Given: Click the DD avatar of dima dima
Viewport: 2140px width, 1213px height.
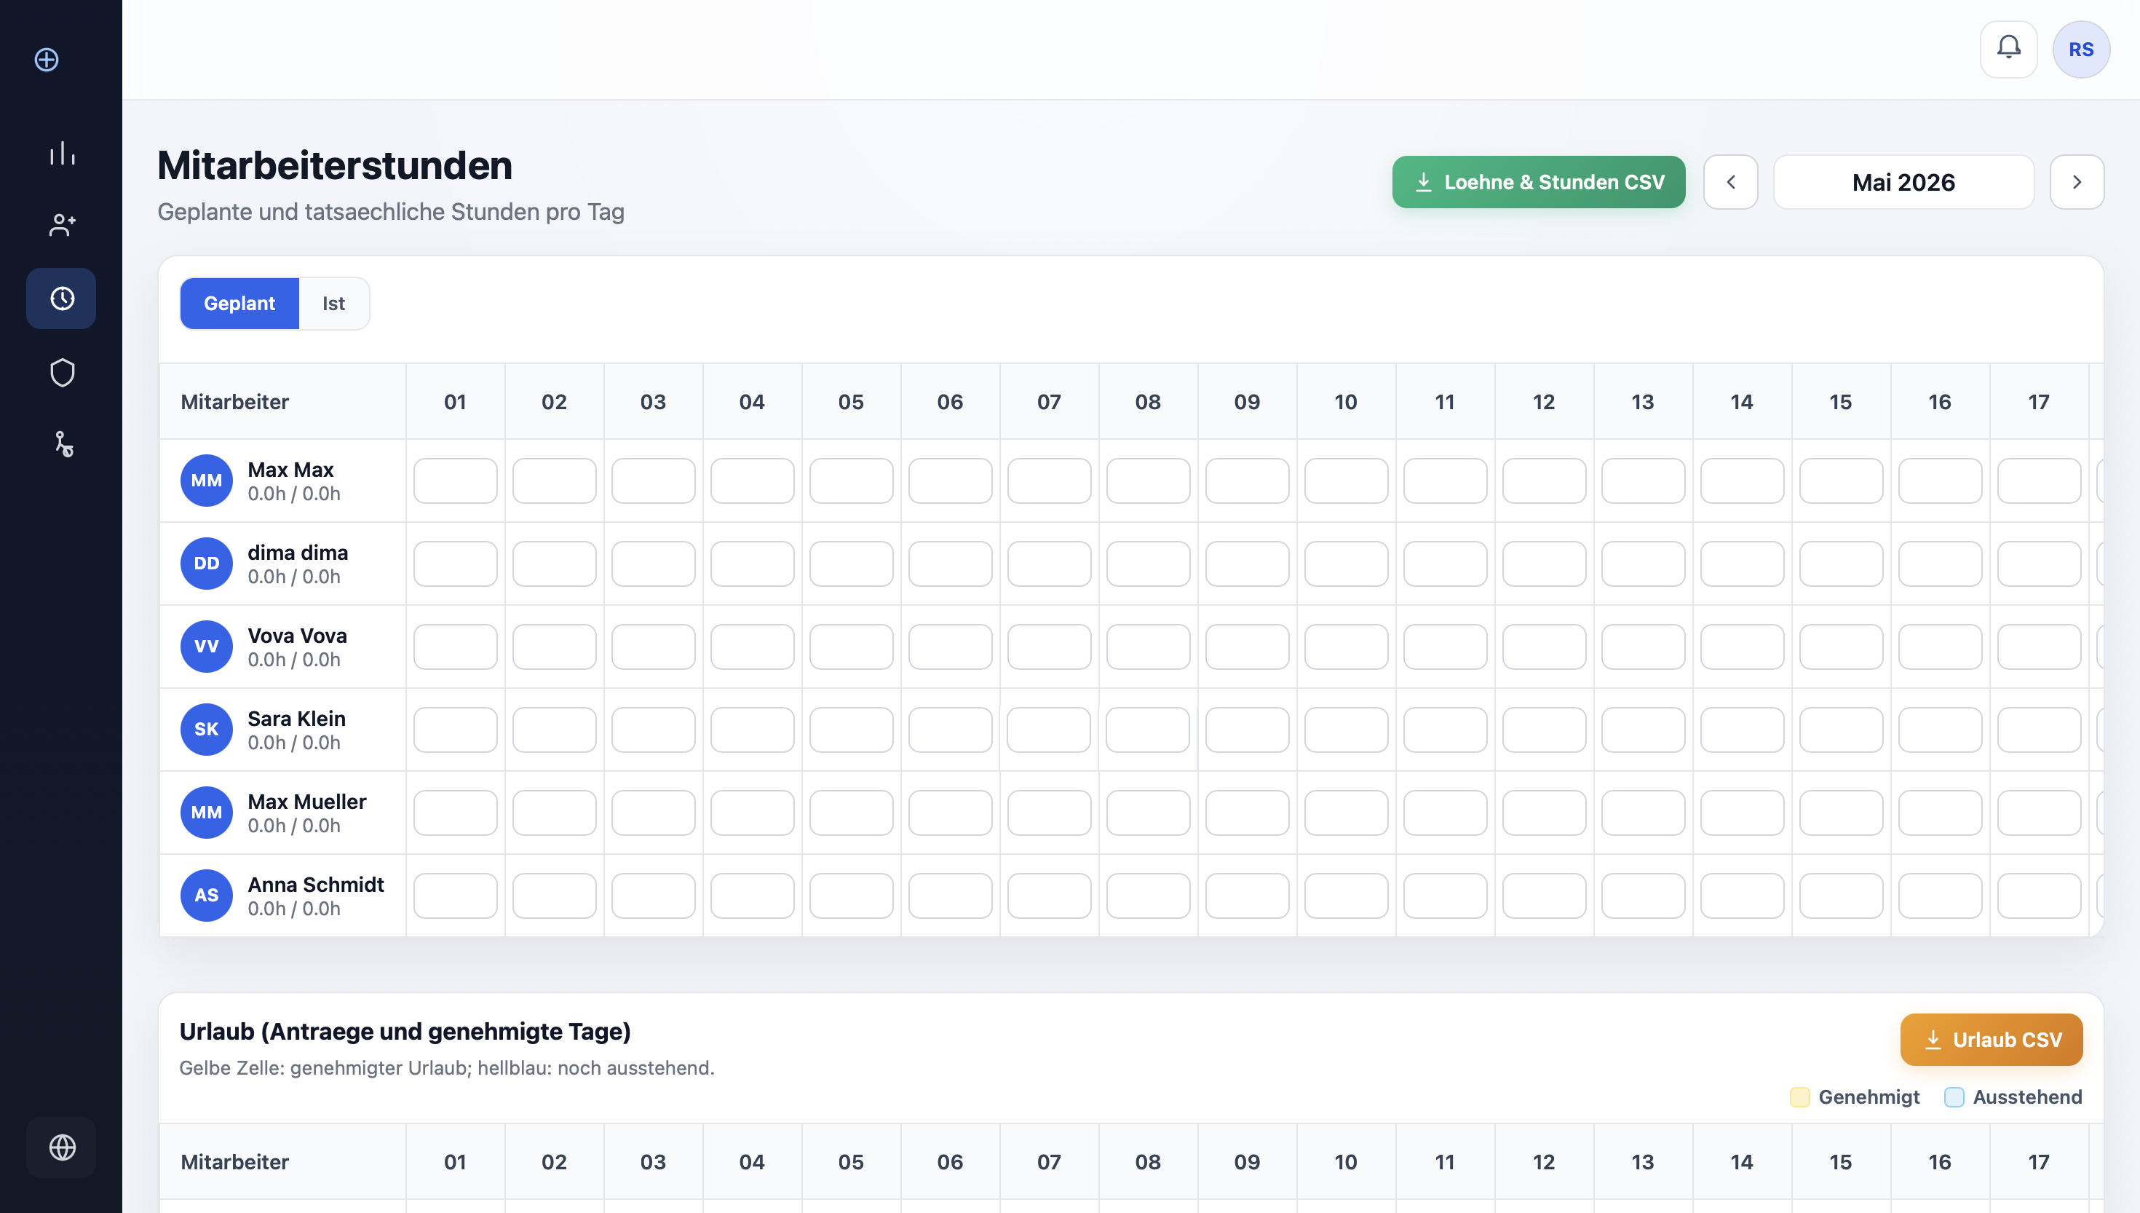Looking at the screenshot, I should coord(207,564).
